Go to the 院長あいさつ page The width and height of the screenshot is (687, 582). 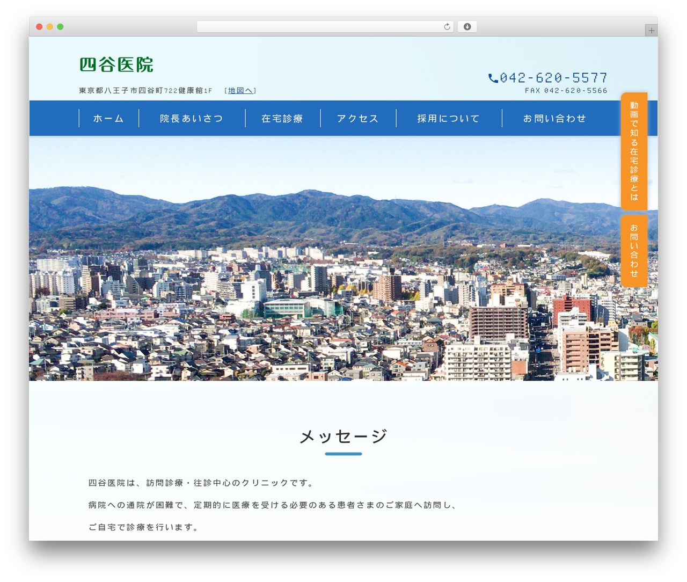point(192,119)
